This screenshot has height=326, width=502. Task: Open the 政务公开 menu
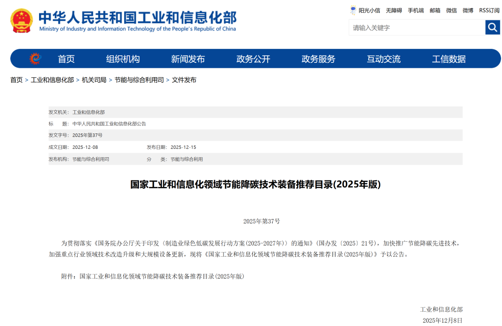coord(253,59)
